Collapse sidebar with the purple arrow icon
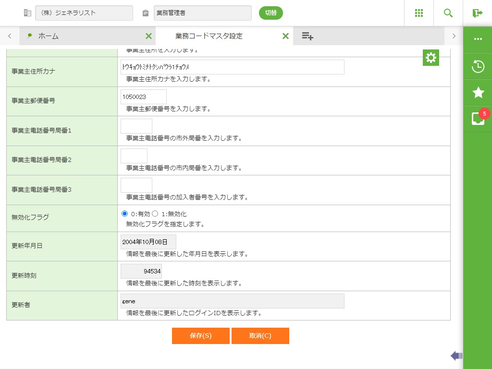Viewport: 492px width, 369px height. pos(456,356)
